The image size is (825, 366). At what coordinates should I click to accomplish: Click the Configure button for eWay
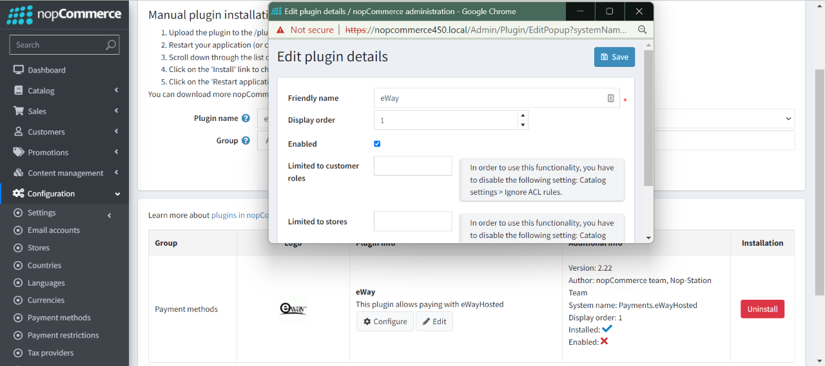[385, 322]
